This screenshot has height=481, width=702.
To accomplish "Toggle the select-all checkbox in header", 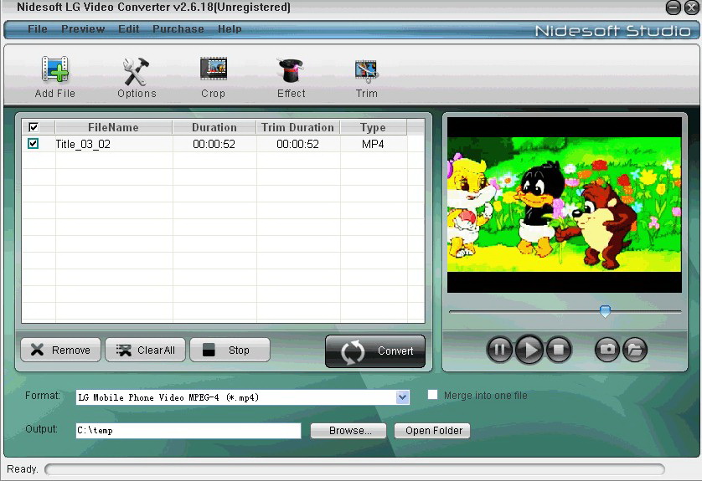I will point(34,127).
